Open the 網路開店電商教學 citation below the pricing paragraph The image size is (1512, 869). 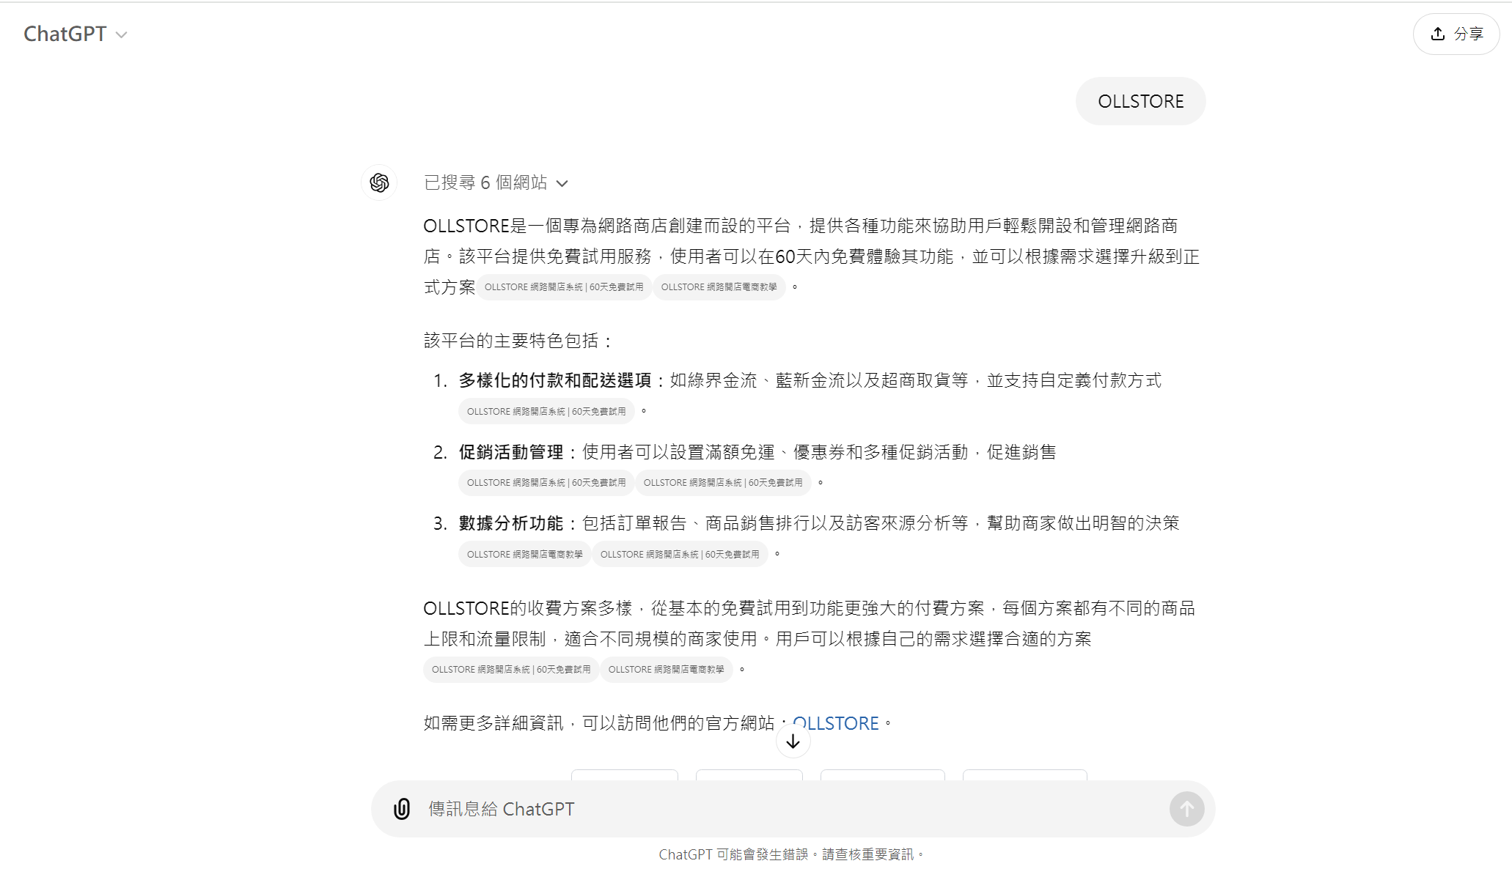666,670
